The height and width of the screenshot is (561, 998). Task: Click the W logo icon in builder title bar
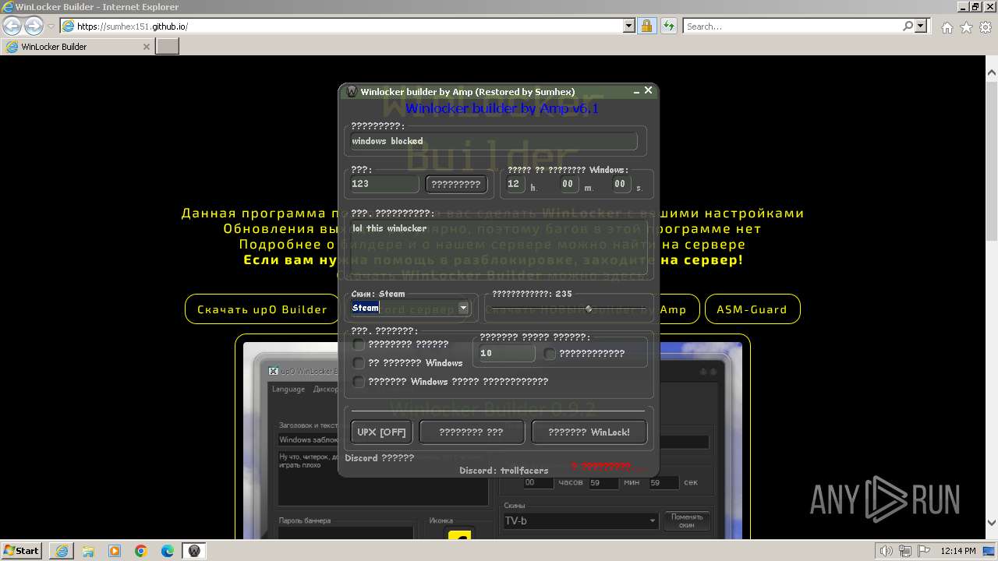(351, 91)
